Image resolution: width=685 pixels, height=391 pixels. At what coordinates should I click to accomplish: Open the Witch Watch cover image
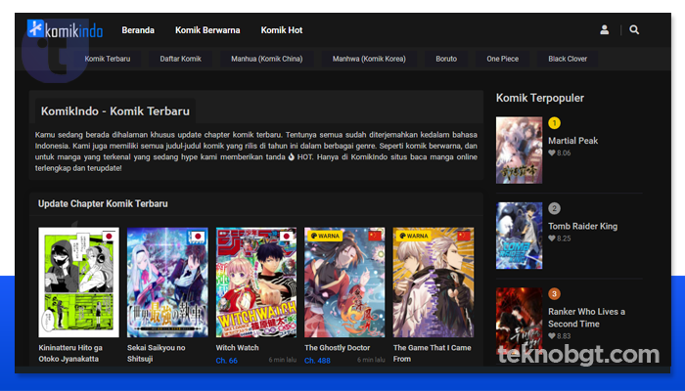[x=256, y=282]
